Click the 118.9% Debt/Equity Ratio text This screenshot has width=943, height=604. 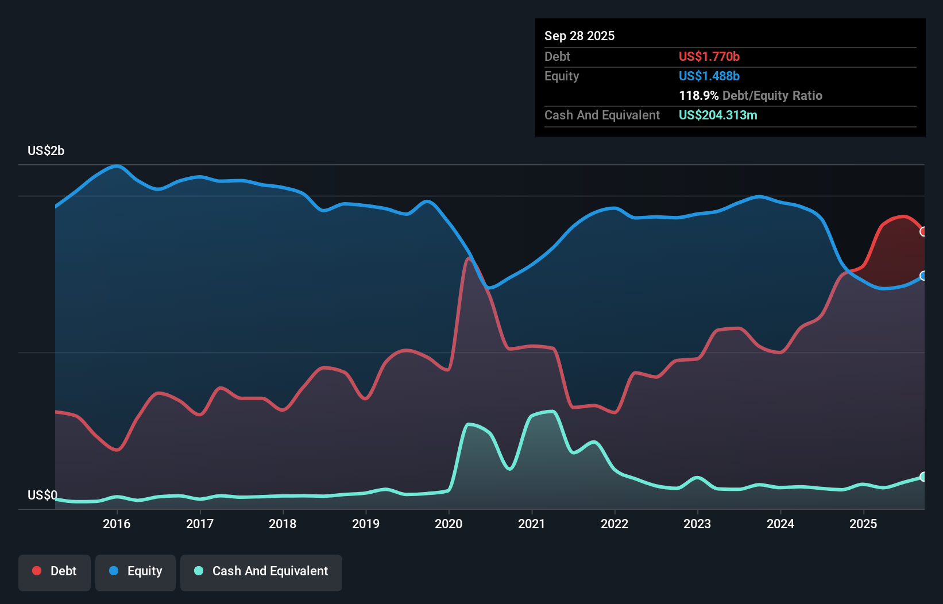tap(751, 95)
